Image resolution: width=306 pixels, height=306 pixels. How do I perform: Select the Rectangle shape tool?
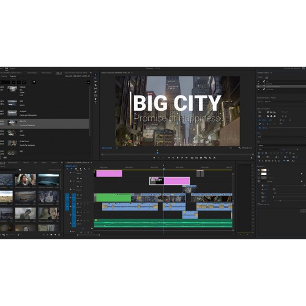95,95
